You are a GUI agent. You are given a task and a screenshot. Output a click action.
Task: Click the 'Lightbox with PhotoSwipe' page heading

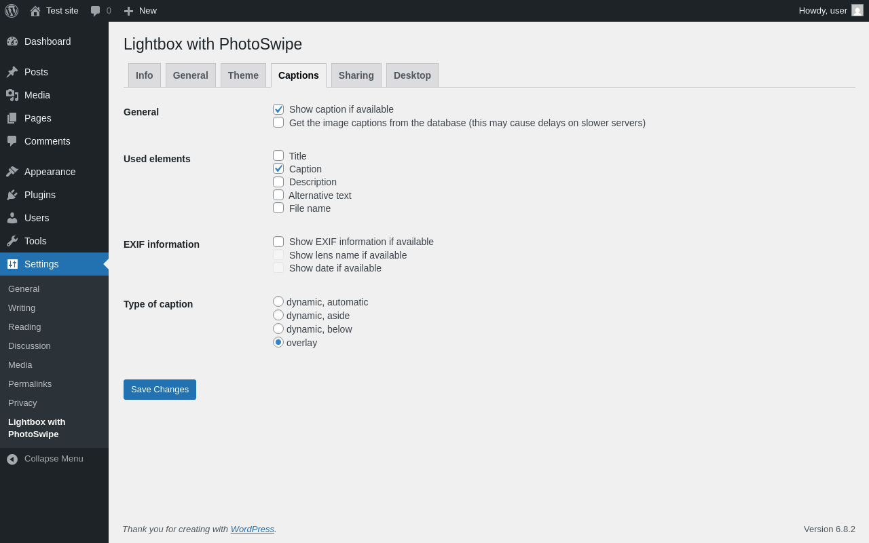212,44
